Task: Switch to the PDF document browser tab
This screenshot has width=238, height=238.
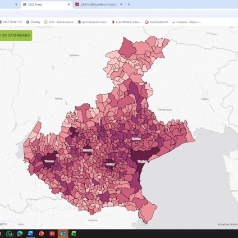Action: point(99,4)
